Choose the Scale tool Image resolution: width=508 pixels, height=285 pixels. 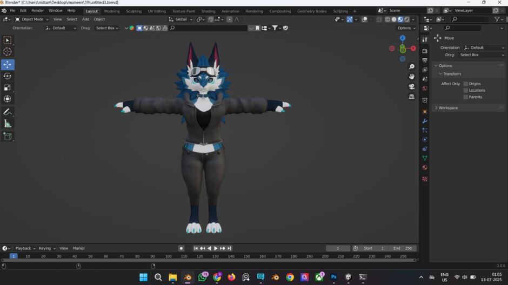(x=7, y=87)
